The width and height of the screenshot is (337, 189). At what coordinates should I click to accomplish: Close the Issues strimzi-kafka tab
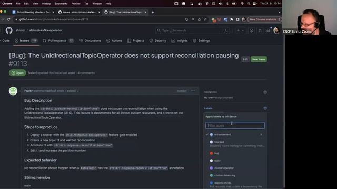[99, 12]
